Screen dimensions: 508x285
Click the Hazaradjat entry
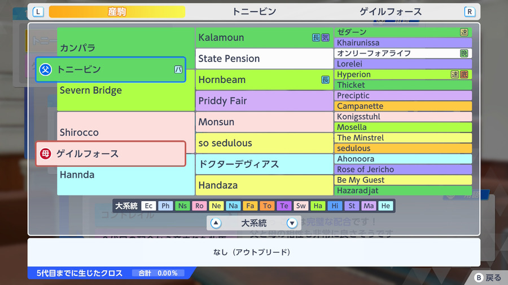pyautogui.click(x=403, y=190)
